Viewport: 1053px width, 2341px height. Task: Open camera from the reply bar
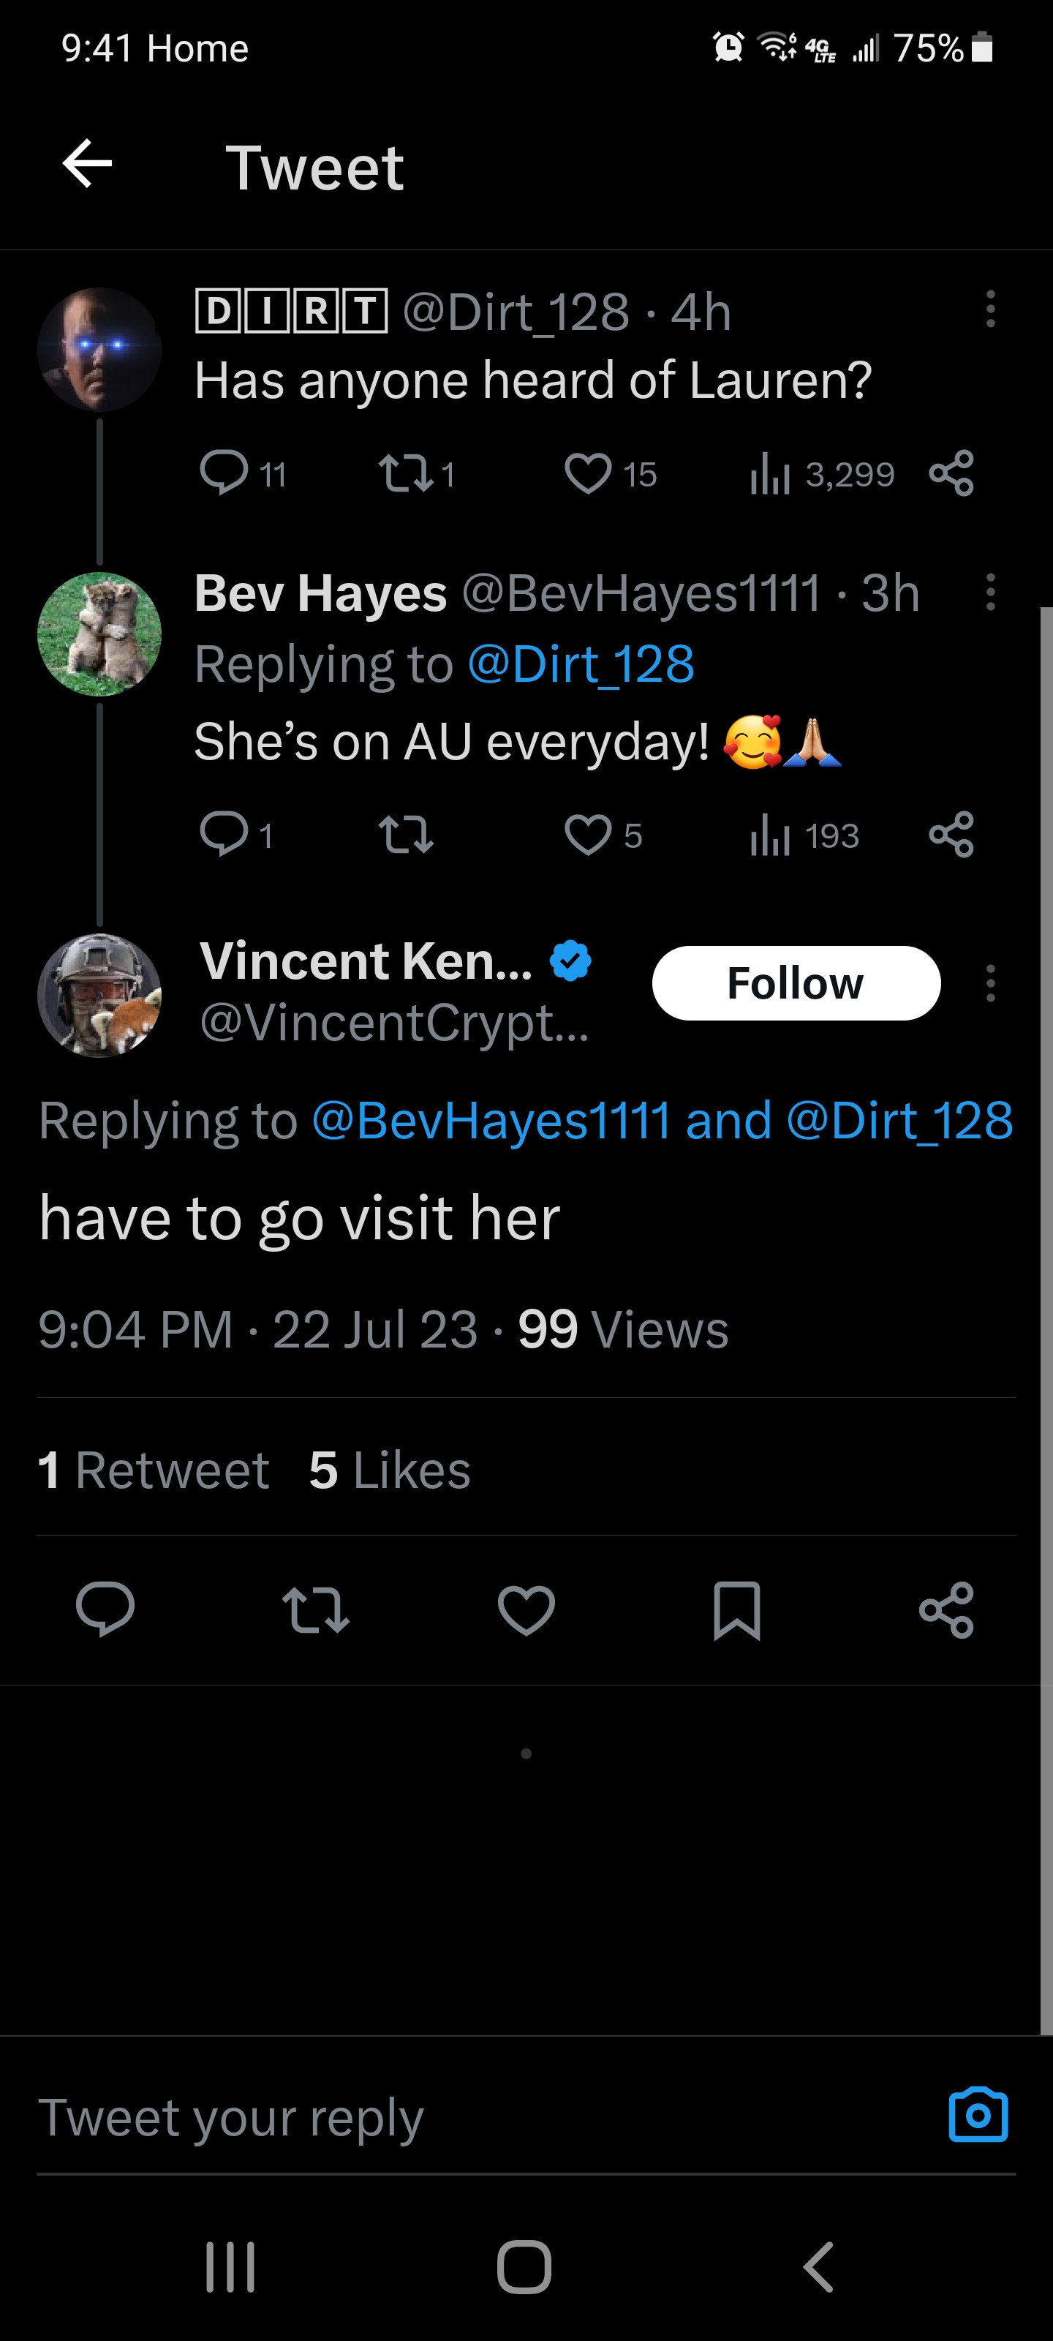point(978,2116)
